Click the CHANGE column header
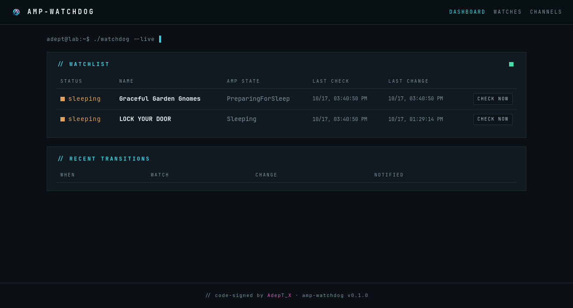 coord(267,175)
